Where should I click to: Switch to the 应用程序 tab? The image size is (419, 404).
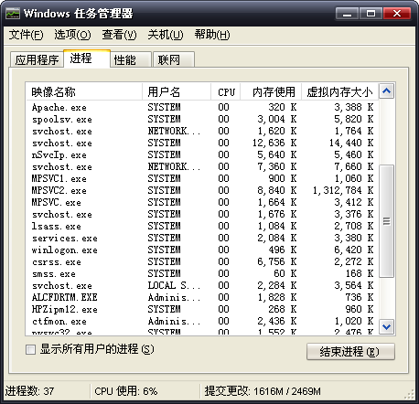coord(37,59)
